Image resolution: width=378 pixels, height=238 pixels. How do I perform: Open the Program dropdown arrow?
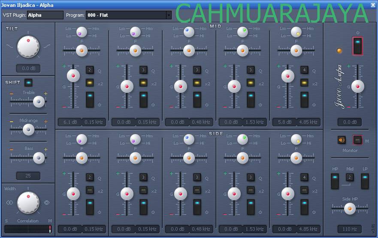169,15
